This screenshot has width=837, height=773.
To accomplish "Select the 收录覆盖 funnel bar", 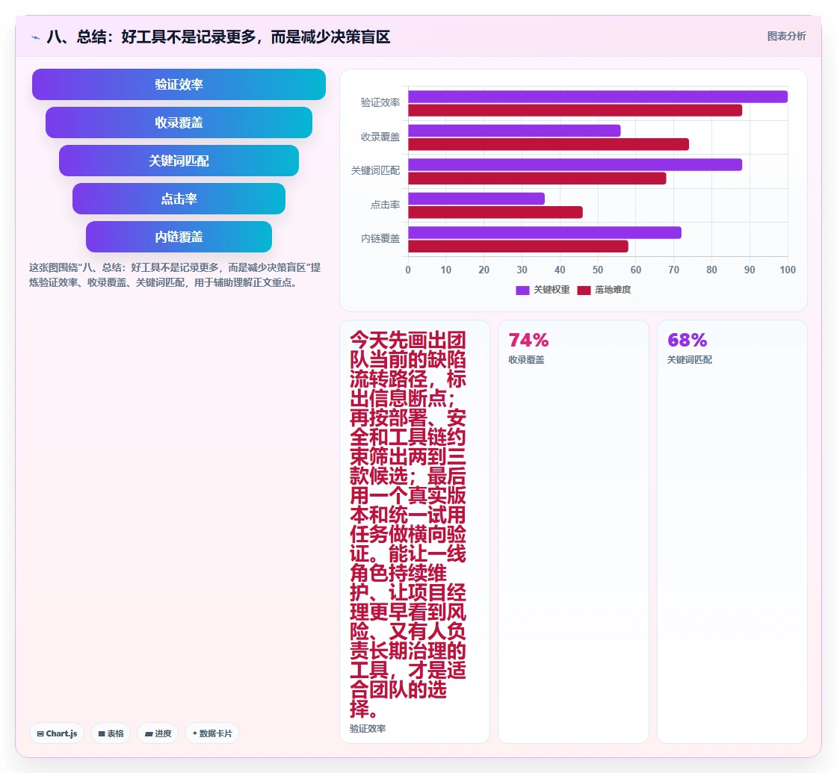I will (179, 122).
